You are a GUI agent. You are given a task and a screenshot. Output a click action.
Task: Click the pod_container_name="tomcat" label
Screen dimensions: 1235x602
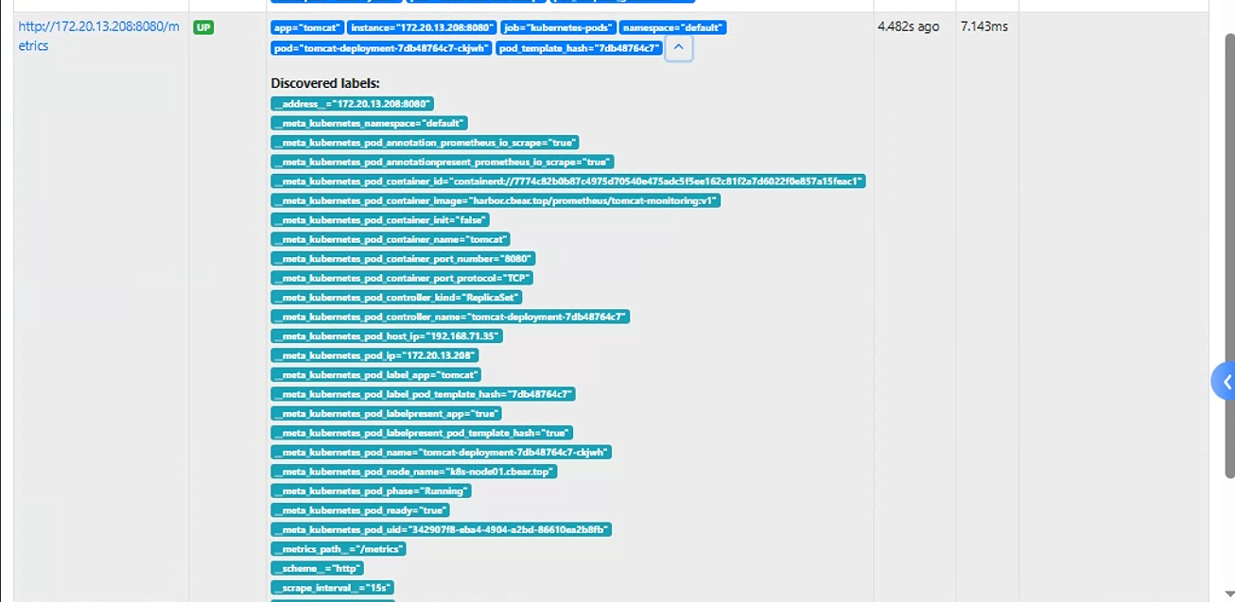(391, 239)
